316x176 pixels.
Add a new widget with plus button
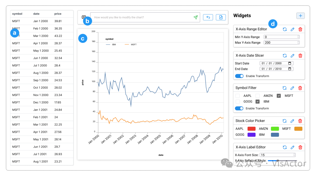pyautogui.click(x=300, y=16)
